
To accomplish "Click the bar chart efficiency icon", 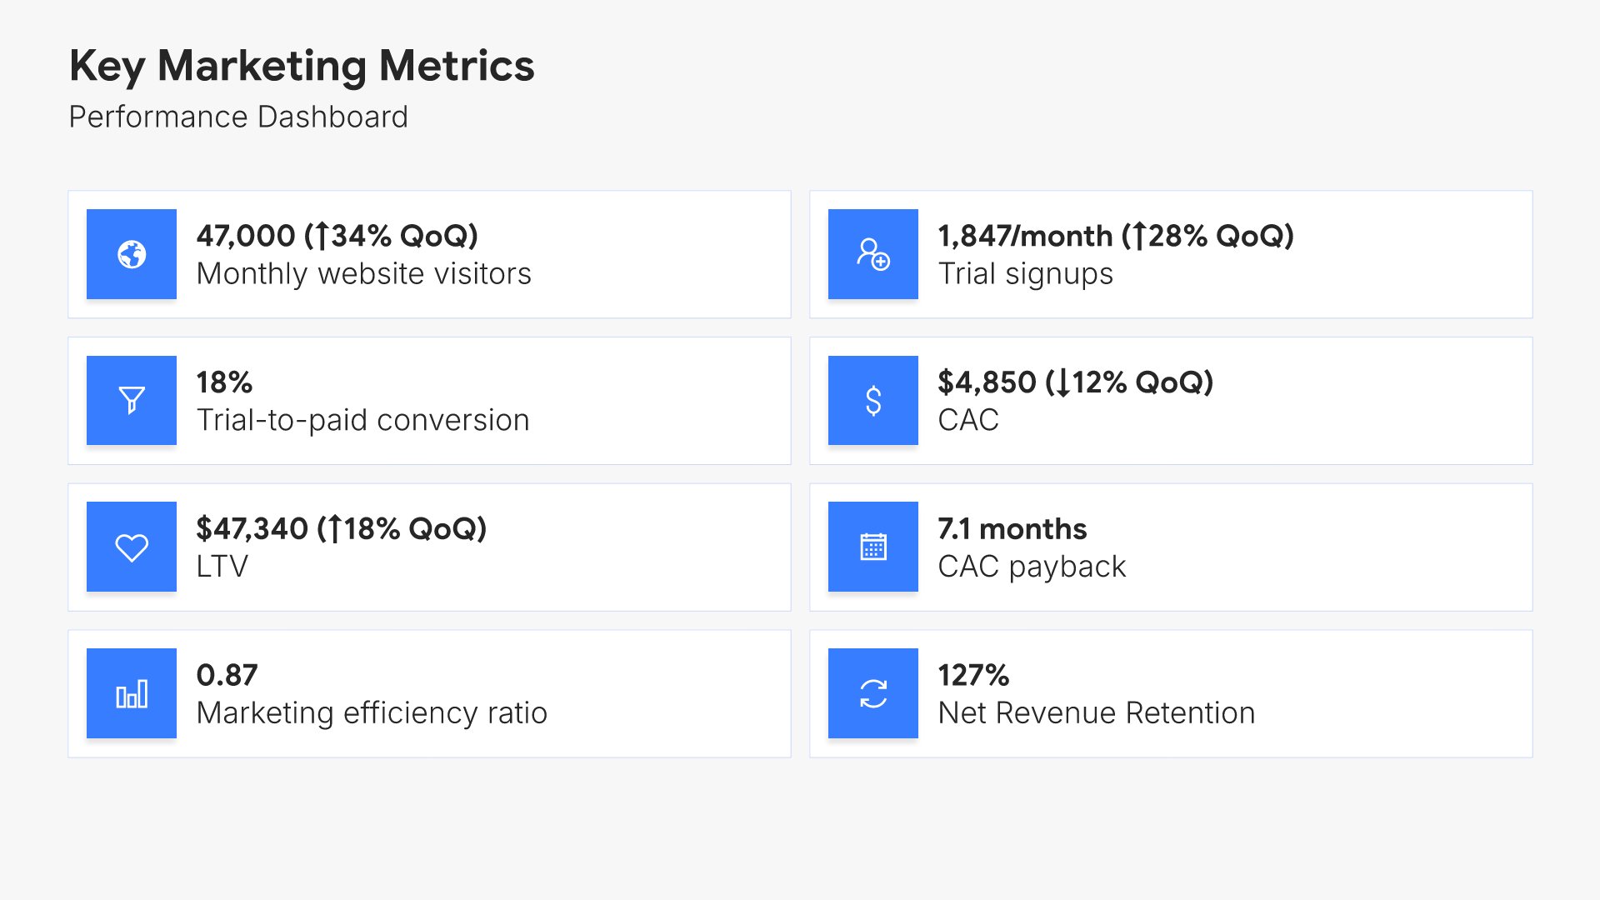I will tap(132, 693).
